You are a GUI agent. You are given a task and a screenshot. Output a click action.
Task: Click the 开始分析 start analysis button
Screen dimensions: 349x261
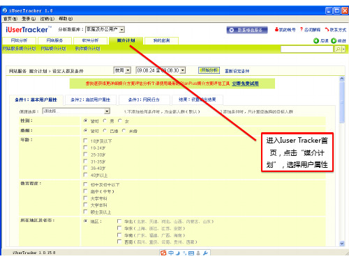pyautogui.click(x=209, y=70)
